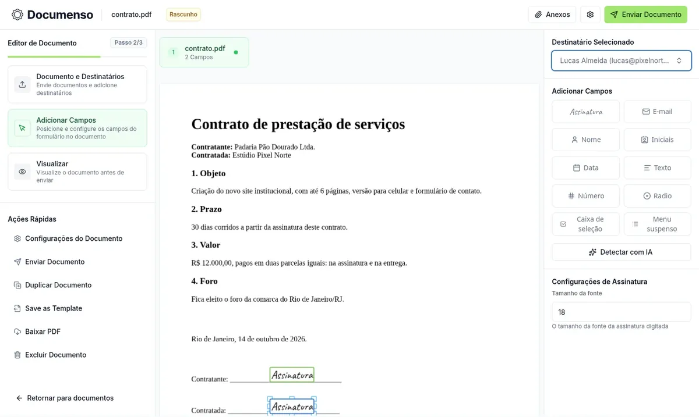Viewport: 699px width, 417px height.
Task: Click the template icon beside Save as Template
Action: pyautogui.click(x=17, y=308)
